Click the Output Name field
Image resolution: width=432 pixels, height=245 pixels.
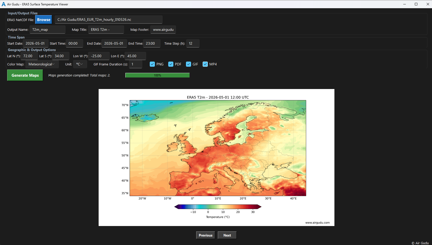[48, 30]
